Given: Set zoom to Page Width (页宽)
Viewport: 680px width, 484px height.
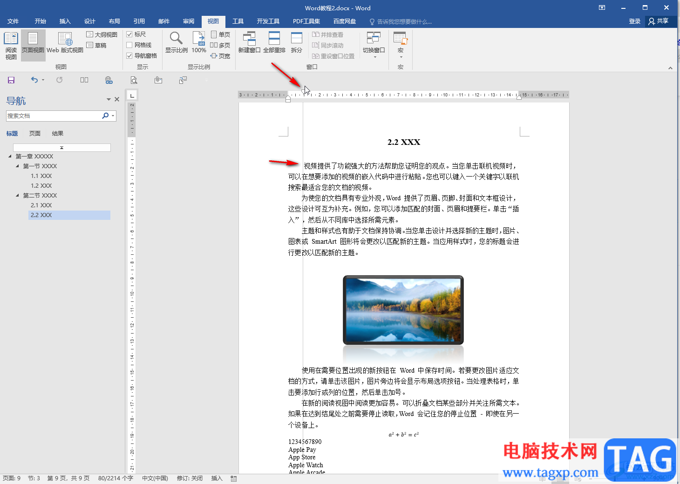Looking at the screenshot, I should 220,56.
